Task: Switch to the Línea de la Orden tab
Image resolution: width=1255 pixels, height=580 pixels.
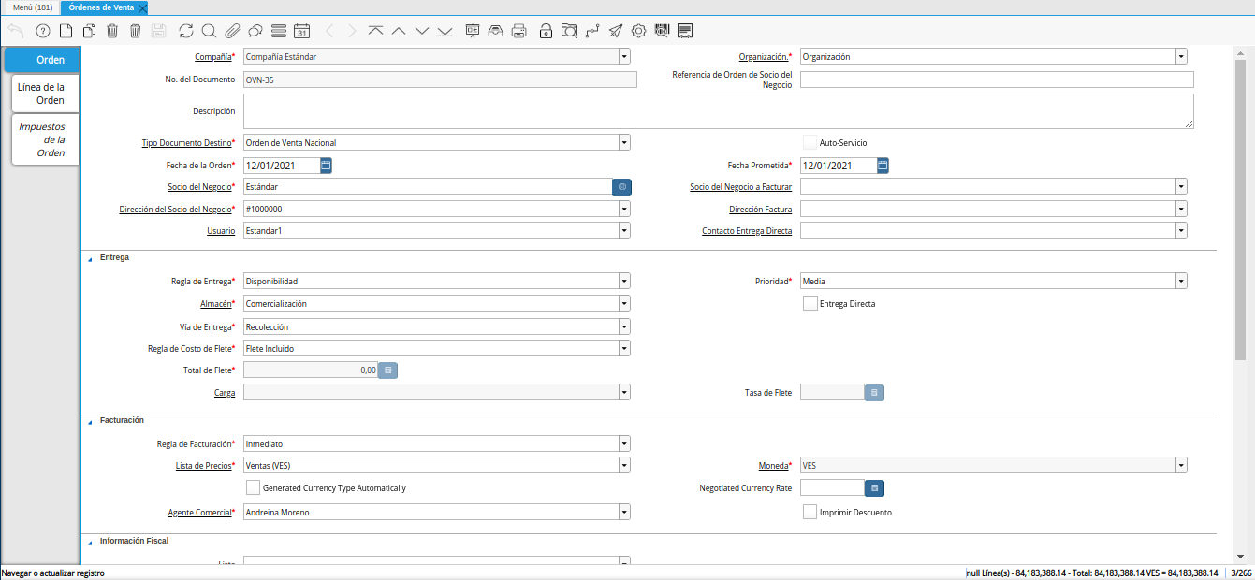Action: click(44, 94)
